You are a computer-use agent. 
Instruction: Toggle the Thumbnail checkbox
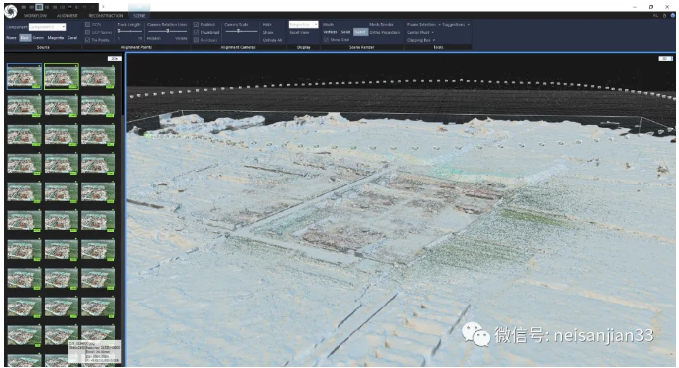pos(197,32)
